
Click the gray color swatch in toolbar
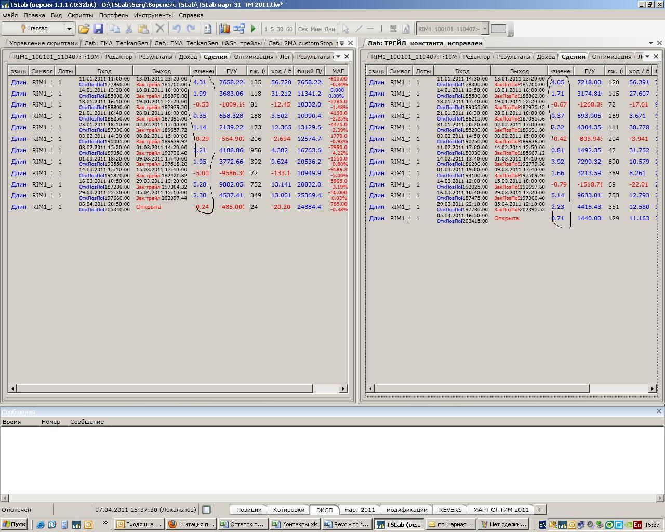point(498,29)
